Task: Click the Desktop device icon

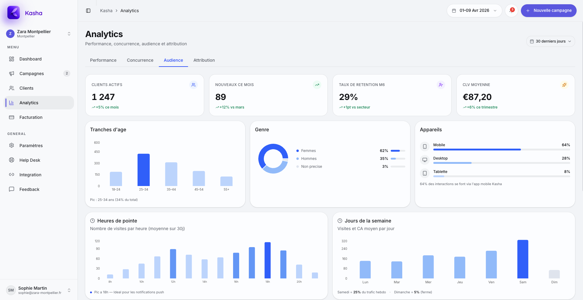Action: [425, 160]
